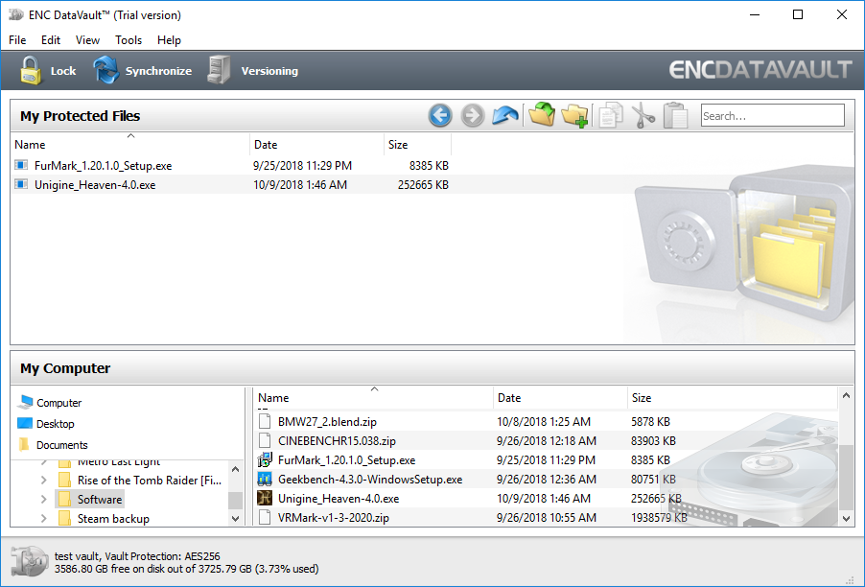
Task: Click the Computer icon in tree
Action: pos(25,402)
